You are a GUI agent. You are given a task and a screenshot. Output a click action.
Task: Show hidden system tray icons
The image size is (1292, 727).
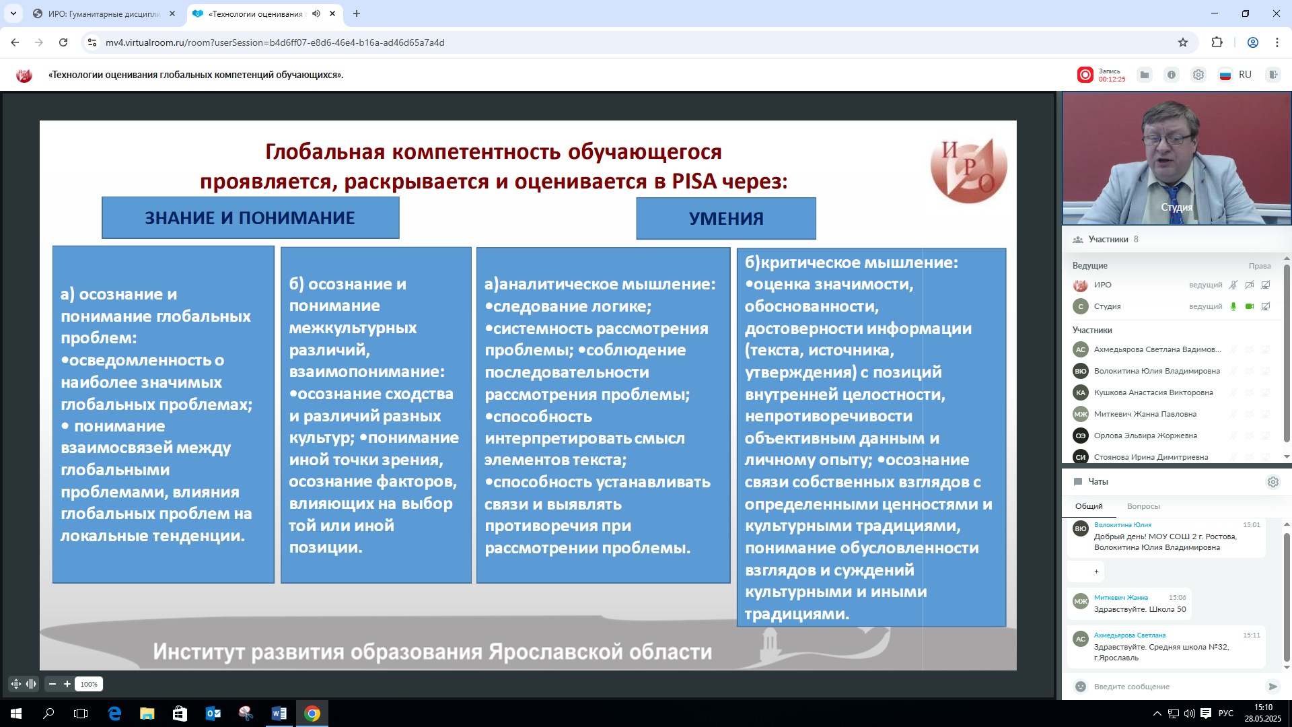(x=1157, y=714)
